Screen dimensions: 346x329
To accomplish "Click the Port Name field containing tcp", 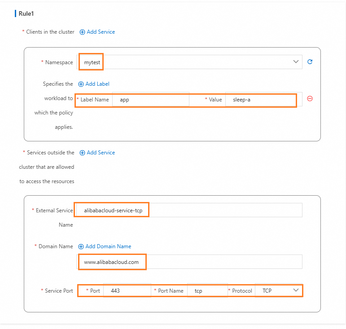I will coord(207,290).
